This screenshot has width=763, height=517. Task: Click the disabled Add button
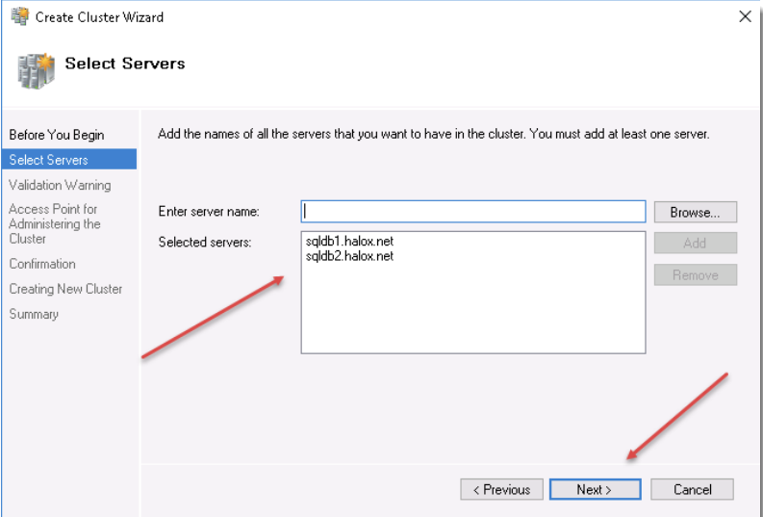point(696,243)
